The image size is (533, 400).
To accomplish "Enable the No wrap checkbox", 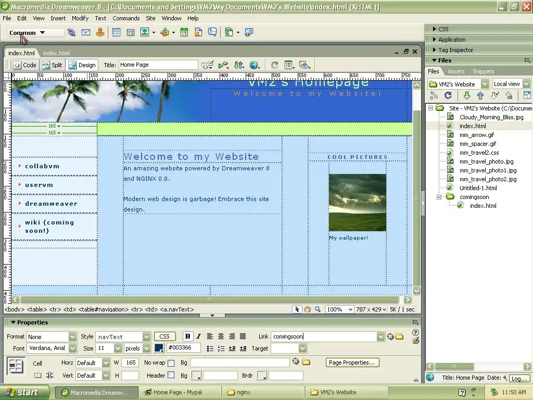I will [171, 363].
